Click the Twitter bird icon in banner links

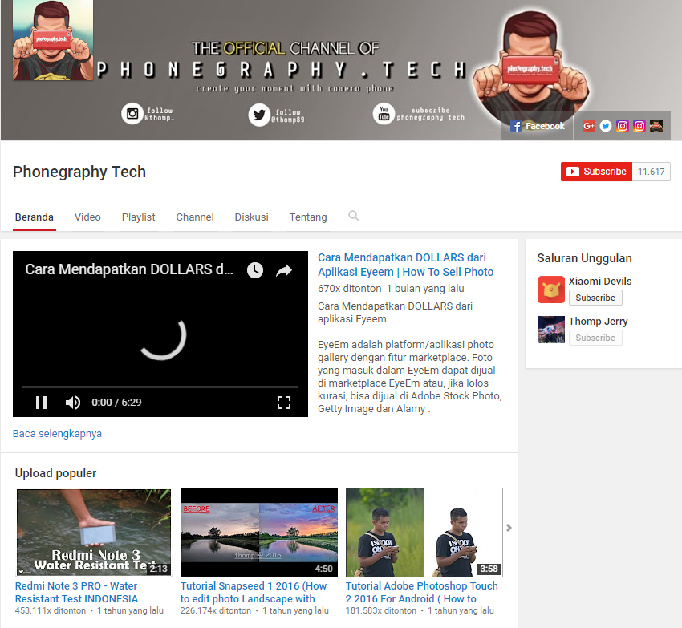606,126
